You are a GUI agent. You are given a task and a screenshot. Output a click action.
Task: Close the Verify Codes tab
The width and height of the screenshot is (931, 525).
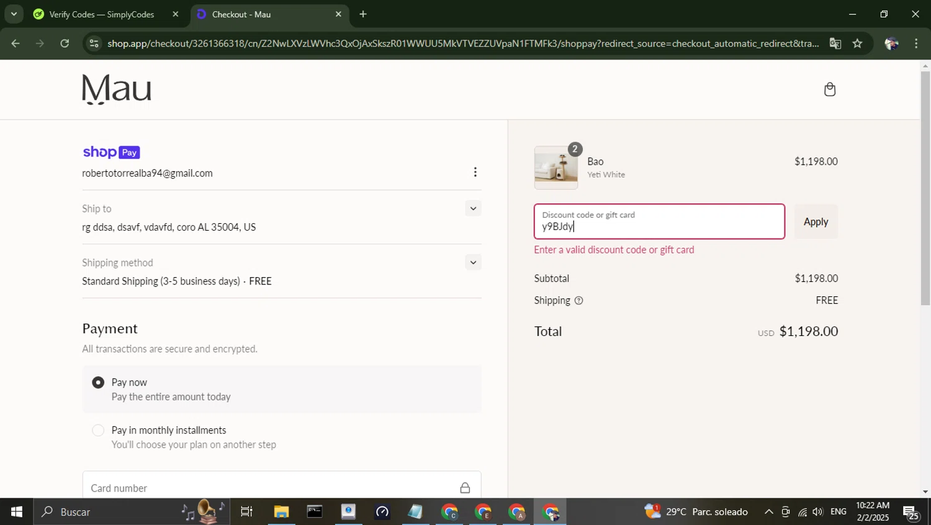(x=175, y=14)
